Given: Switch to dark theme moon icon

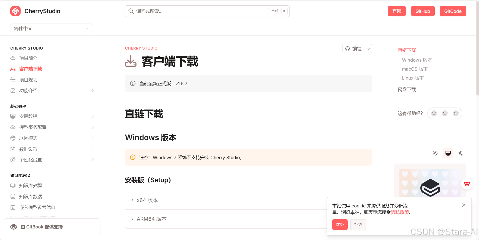Looking at the screenshot, I should point(461,153).
